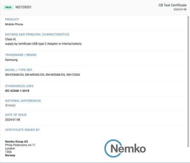The width and height of the screenshot is (190, 163).
Task: Click Ratings and Principal Characteristics heading
Action: click(37, 35)
